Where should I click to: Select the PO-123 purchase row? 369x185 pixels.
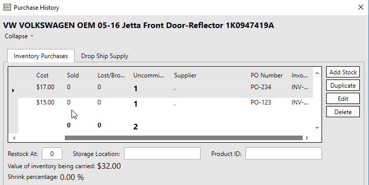[166, 103]
